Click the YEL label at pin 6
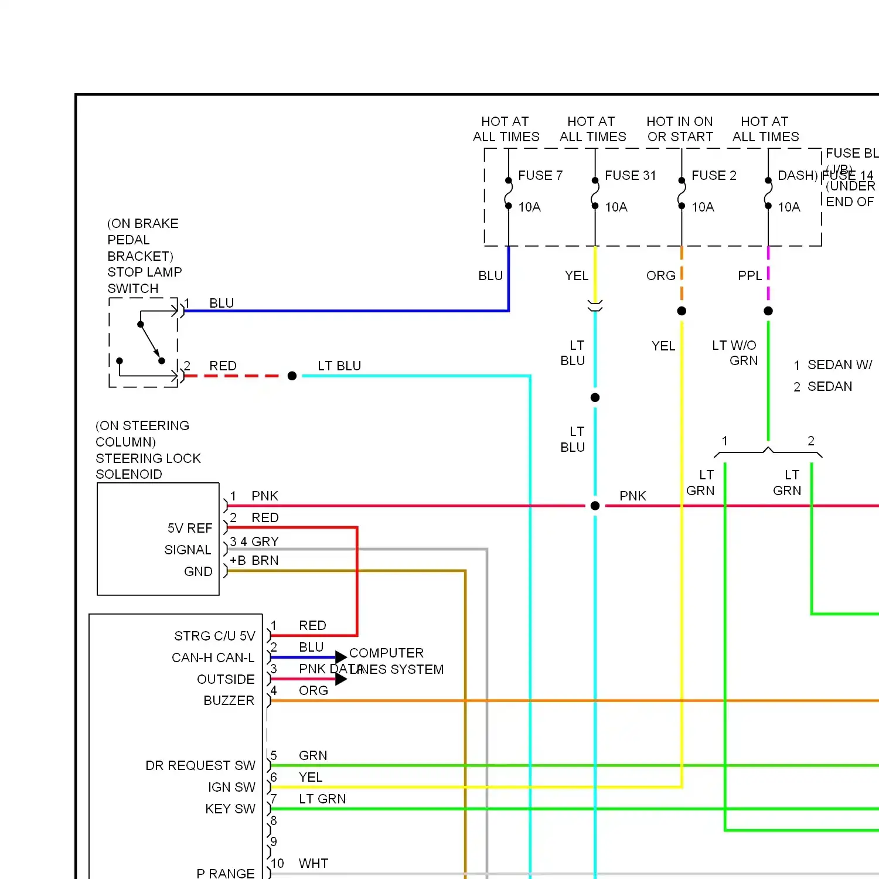 (x=311, y=777)
